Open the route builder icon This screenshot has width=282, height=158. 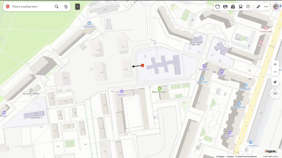(x=66, y=7)
